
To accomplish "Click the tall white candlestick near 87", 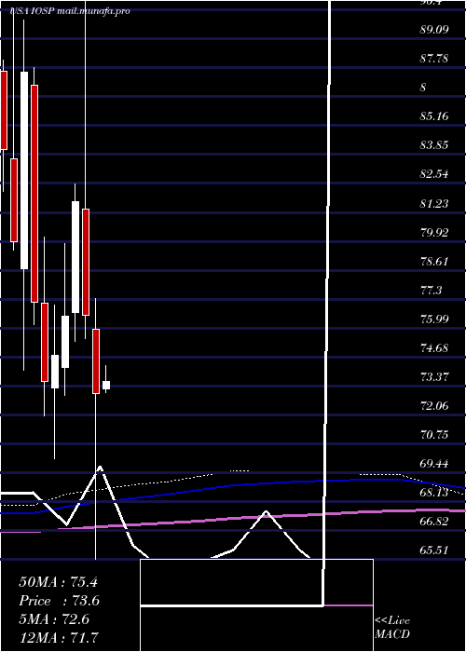I will [24, 170].
